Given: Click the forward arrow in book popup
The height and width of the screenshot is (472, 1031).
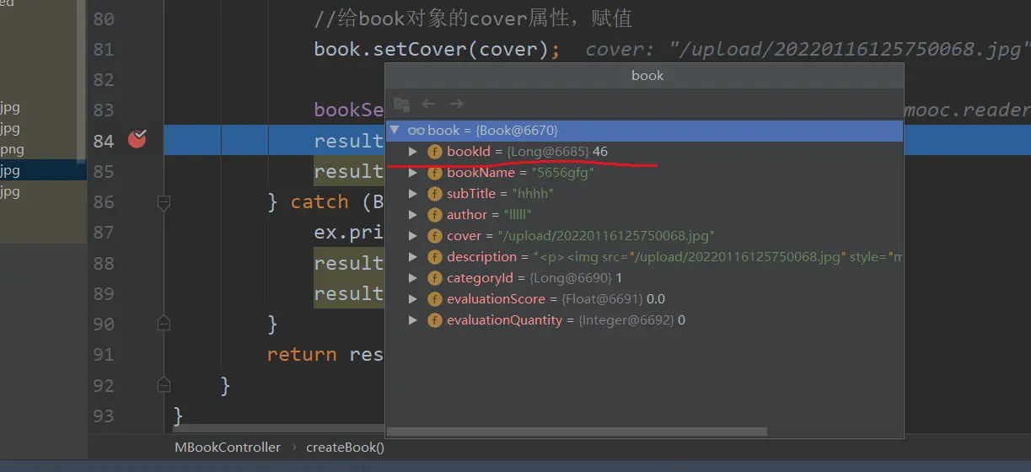Looking at the screenshot, I should [x=456, y=104].
